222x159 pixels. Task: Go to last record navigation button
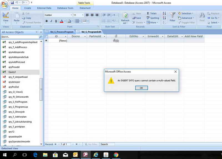point(77,144)
